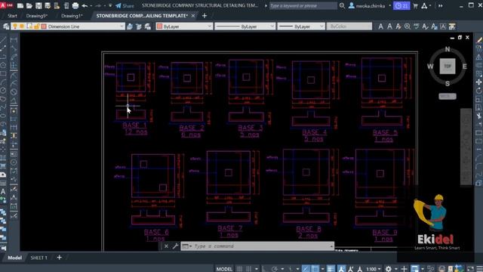Click the command line wrench customize icon
This screenshot has width=483, height=272.
click(x=175, y=246)
